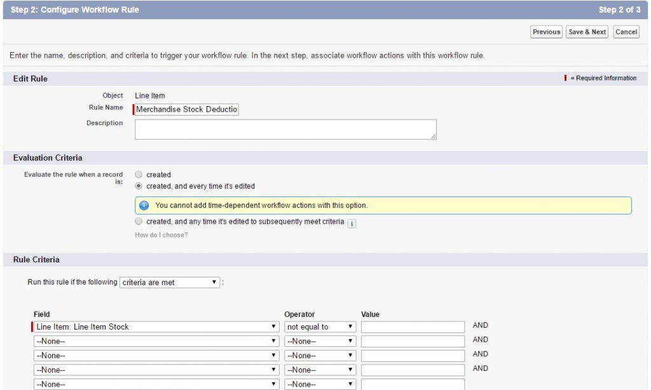651x390 pixels.
Task: Click the blue info icon in yellow notice
Action: pyautogui.click(x=144, y=205)
